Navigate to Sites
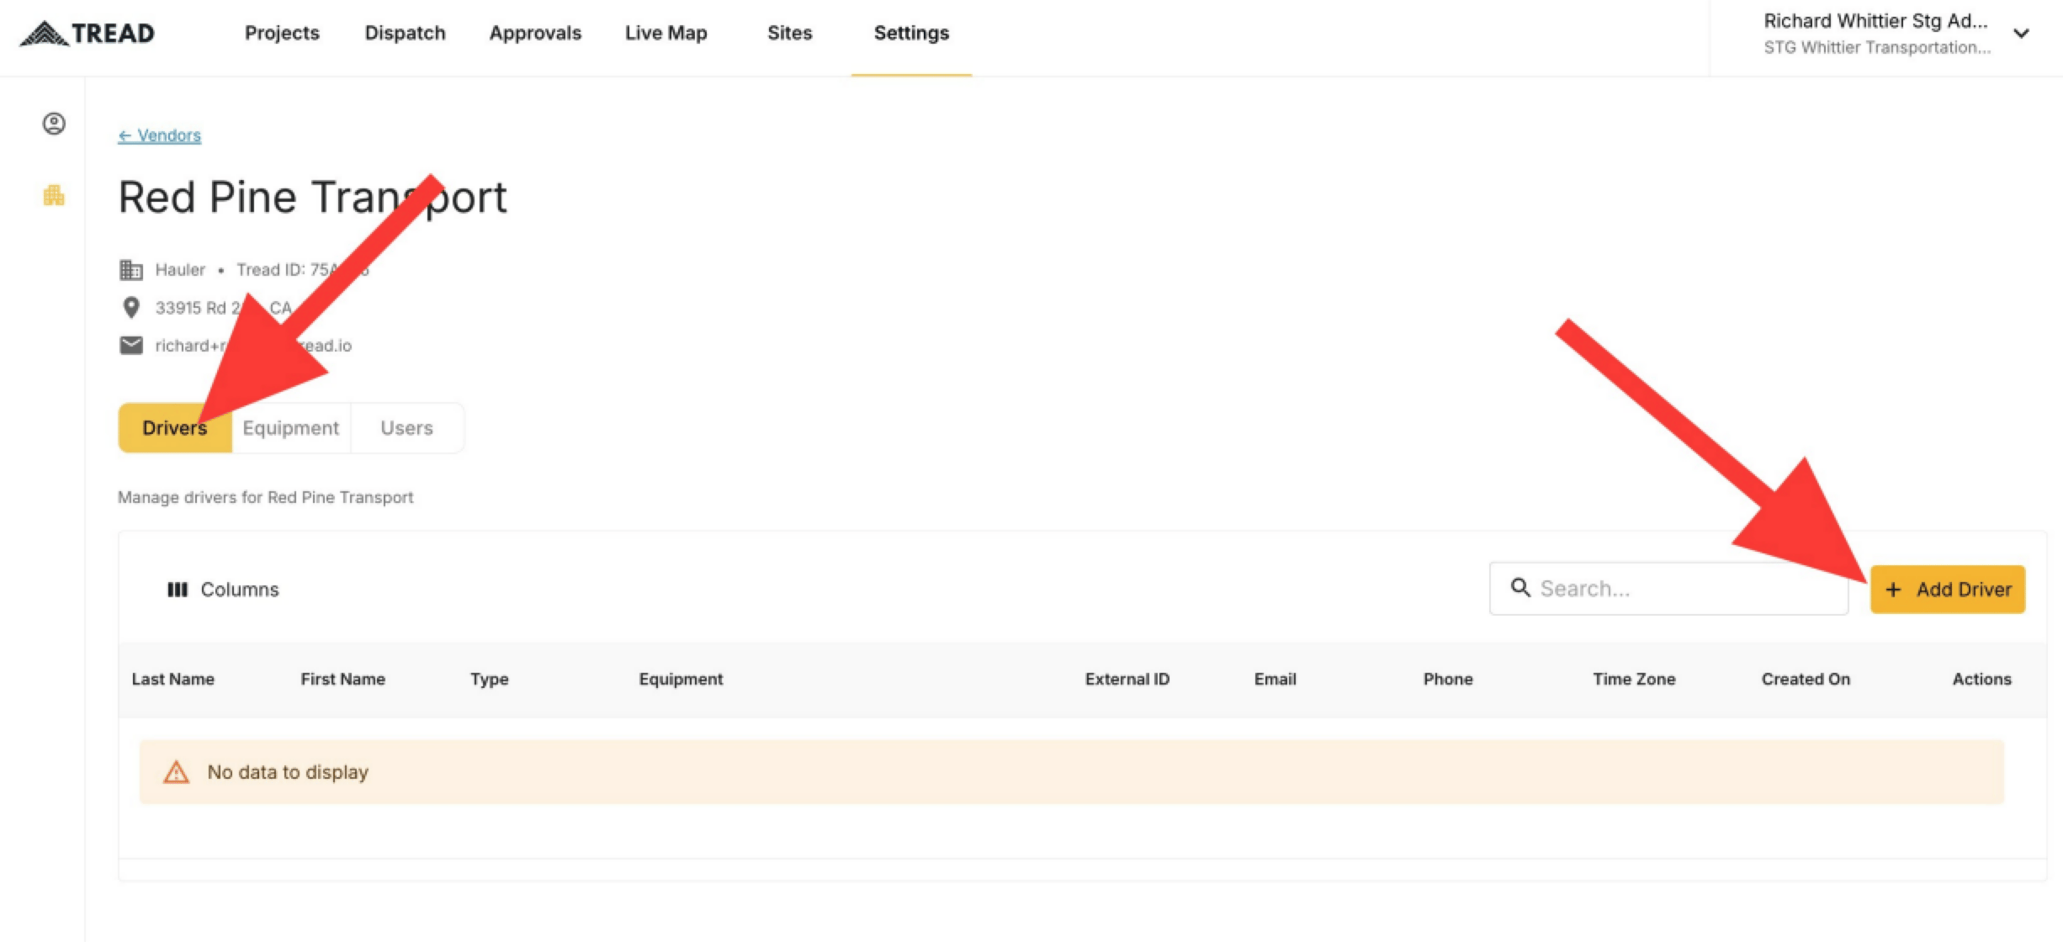 pos(789,33)
